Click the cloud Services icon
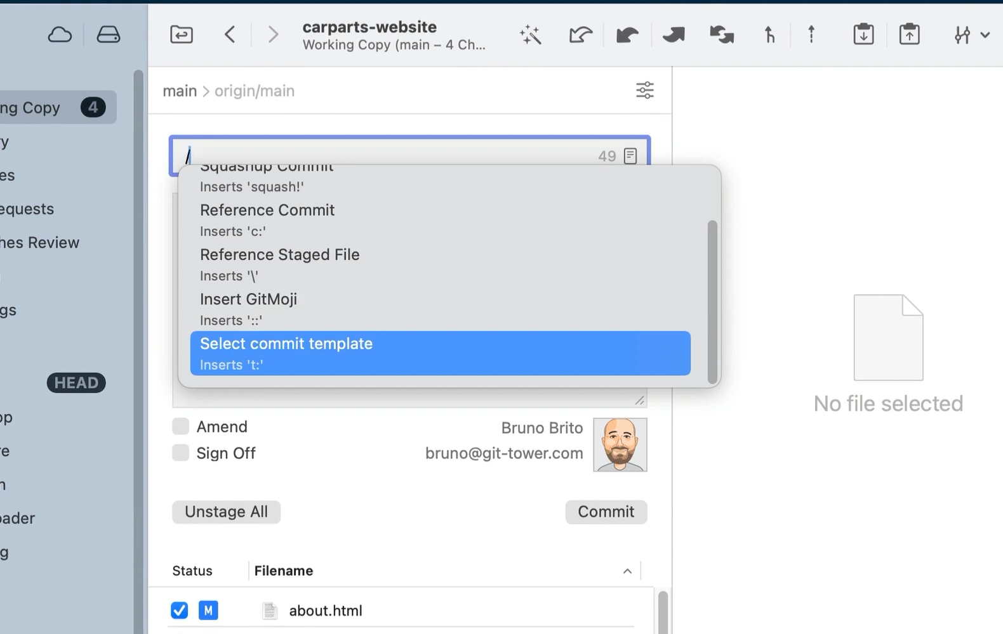1003x634 pixels. [60, 34]
